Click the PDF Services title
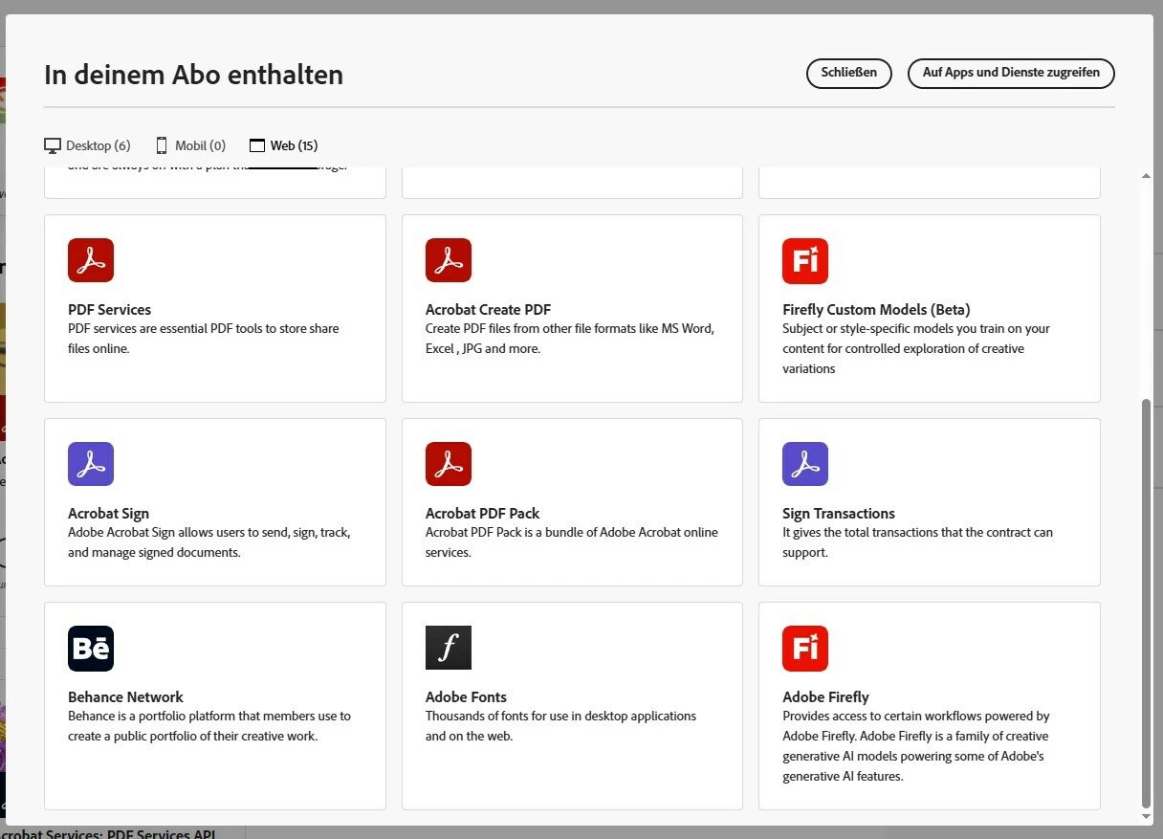Viewport: 1163px width, 839px height. (109, 310)
